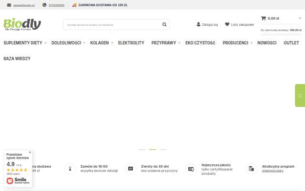The width and height of the screenshot is (305, 191).
Task: Open the Producenci menu
Action: [x=235, y=43]
